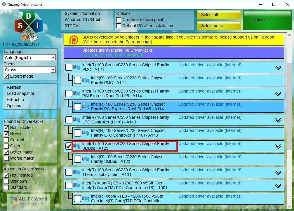The height and width of the screenshot is (211, 294).
Task: Expand LPC Controller (H110) row chevron
Action: tap(278, 120)
